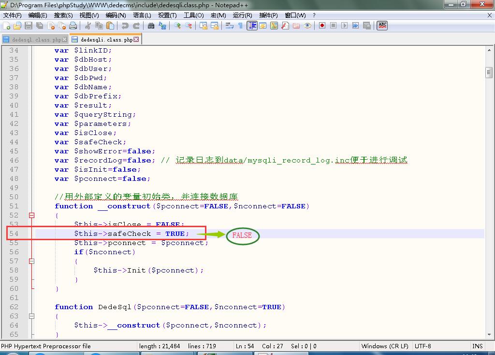
Task: Close the dedesqli.class.php tab
Action: [136, 40]
